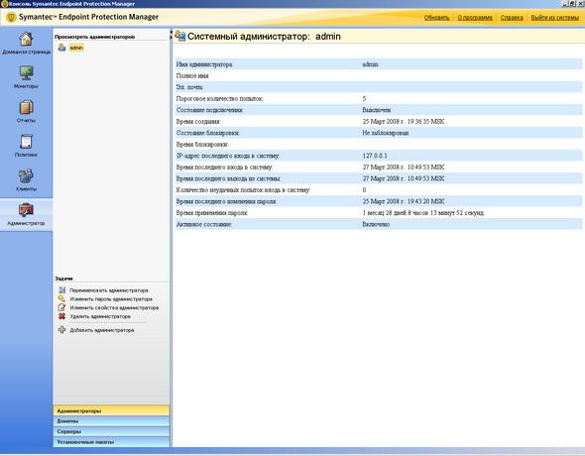This screenshot has height=456, width=585.
Task: Click the Эл. почта row label
Action: click(189, 87)
